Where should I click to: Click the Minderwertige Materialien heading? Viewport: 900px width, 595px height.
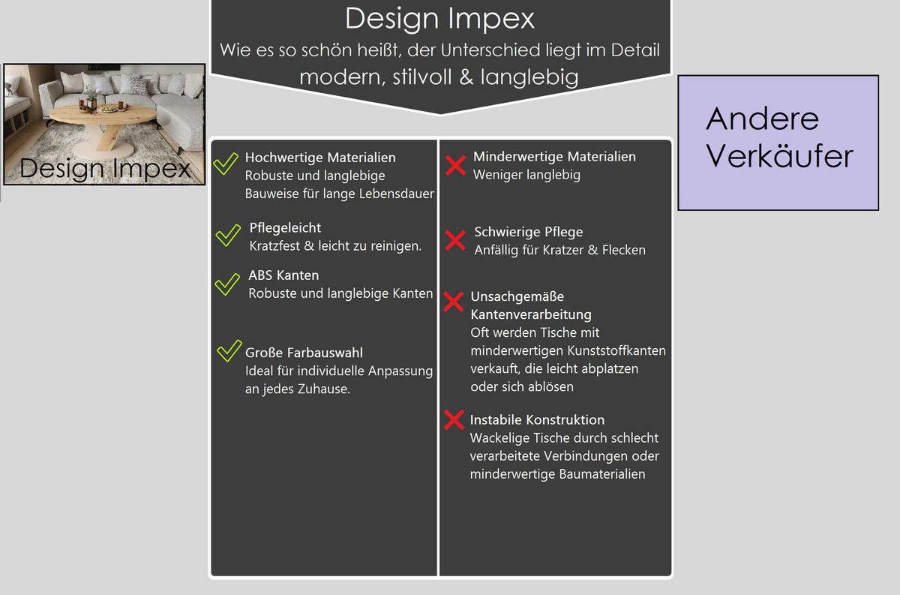pos(554,157)
